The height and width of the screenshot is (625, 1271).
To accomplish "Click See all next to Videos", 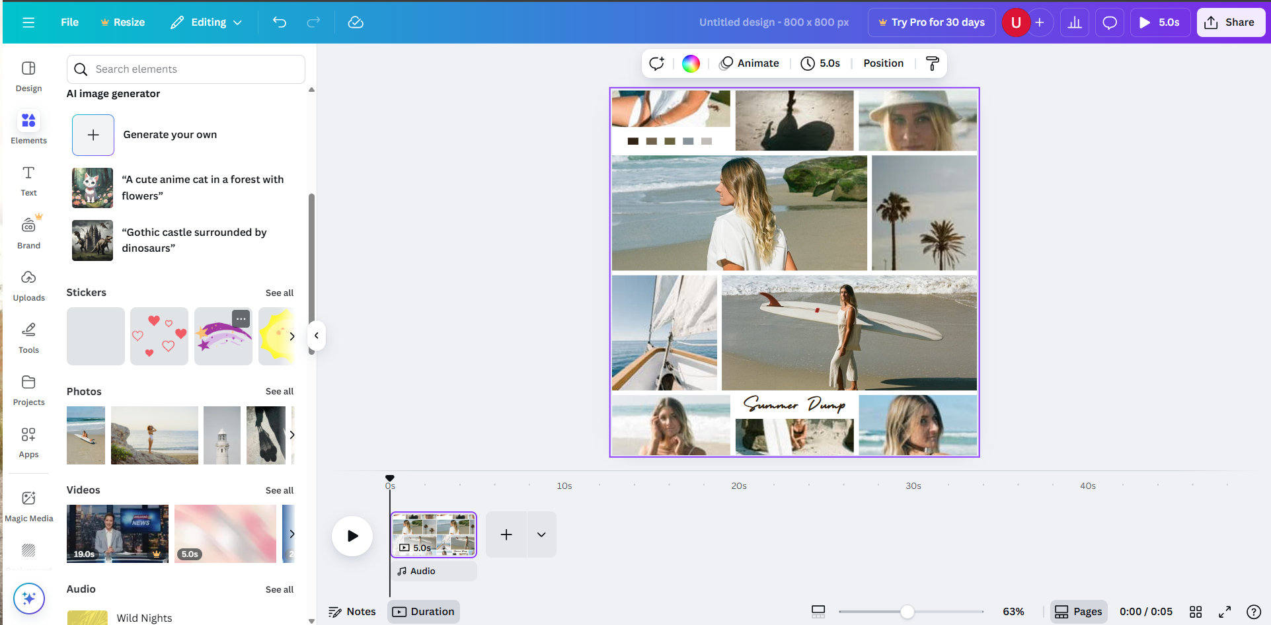I will coord(279,490).
